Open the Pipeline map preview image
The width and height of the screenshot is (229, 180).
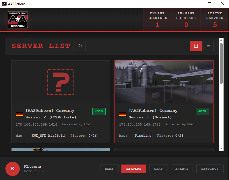coord(164,82)
